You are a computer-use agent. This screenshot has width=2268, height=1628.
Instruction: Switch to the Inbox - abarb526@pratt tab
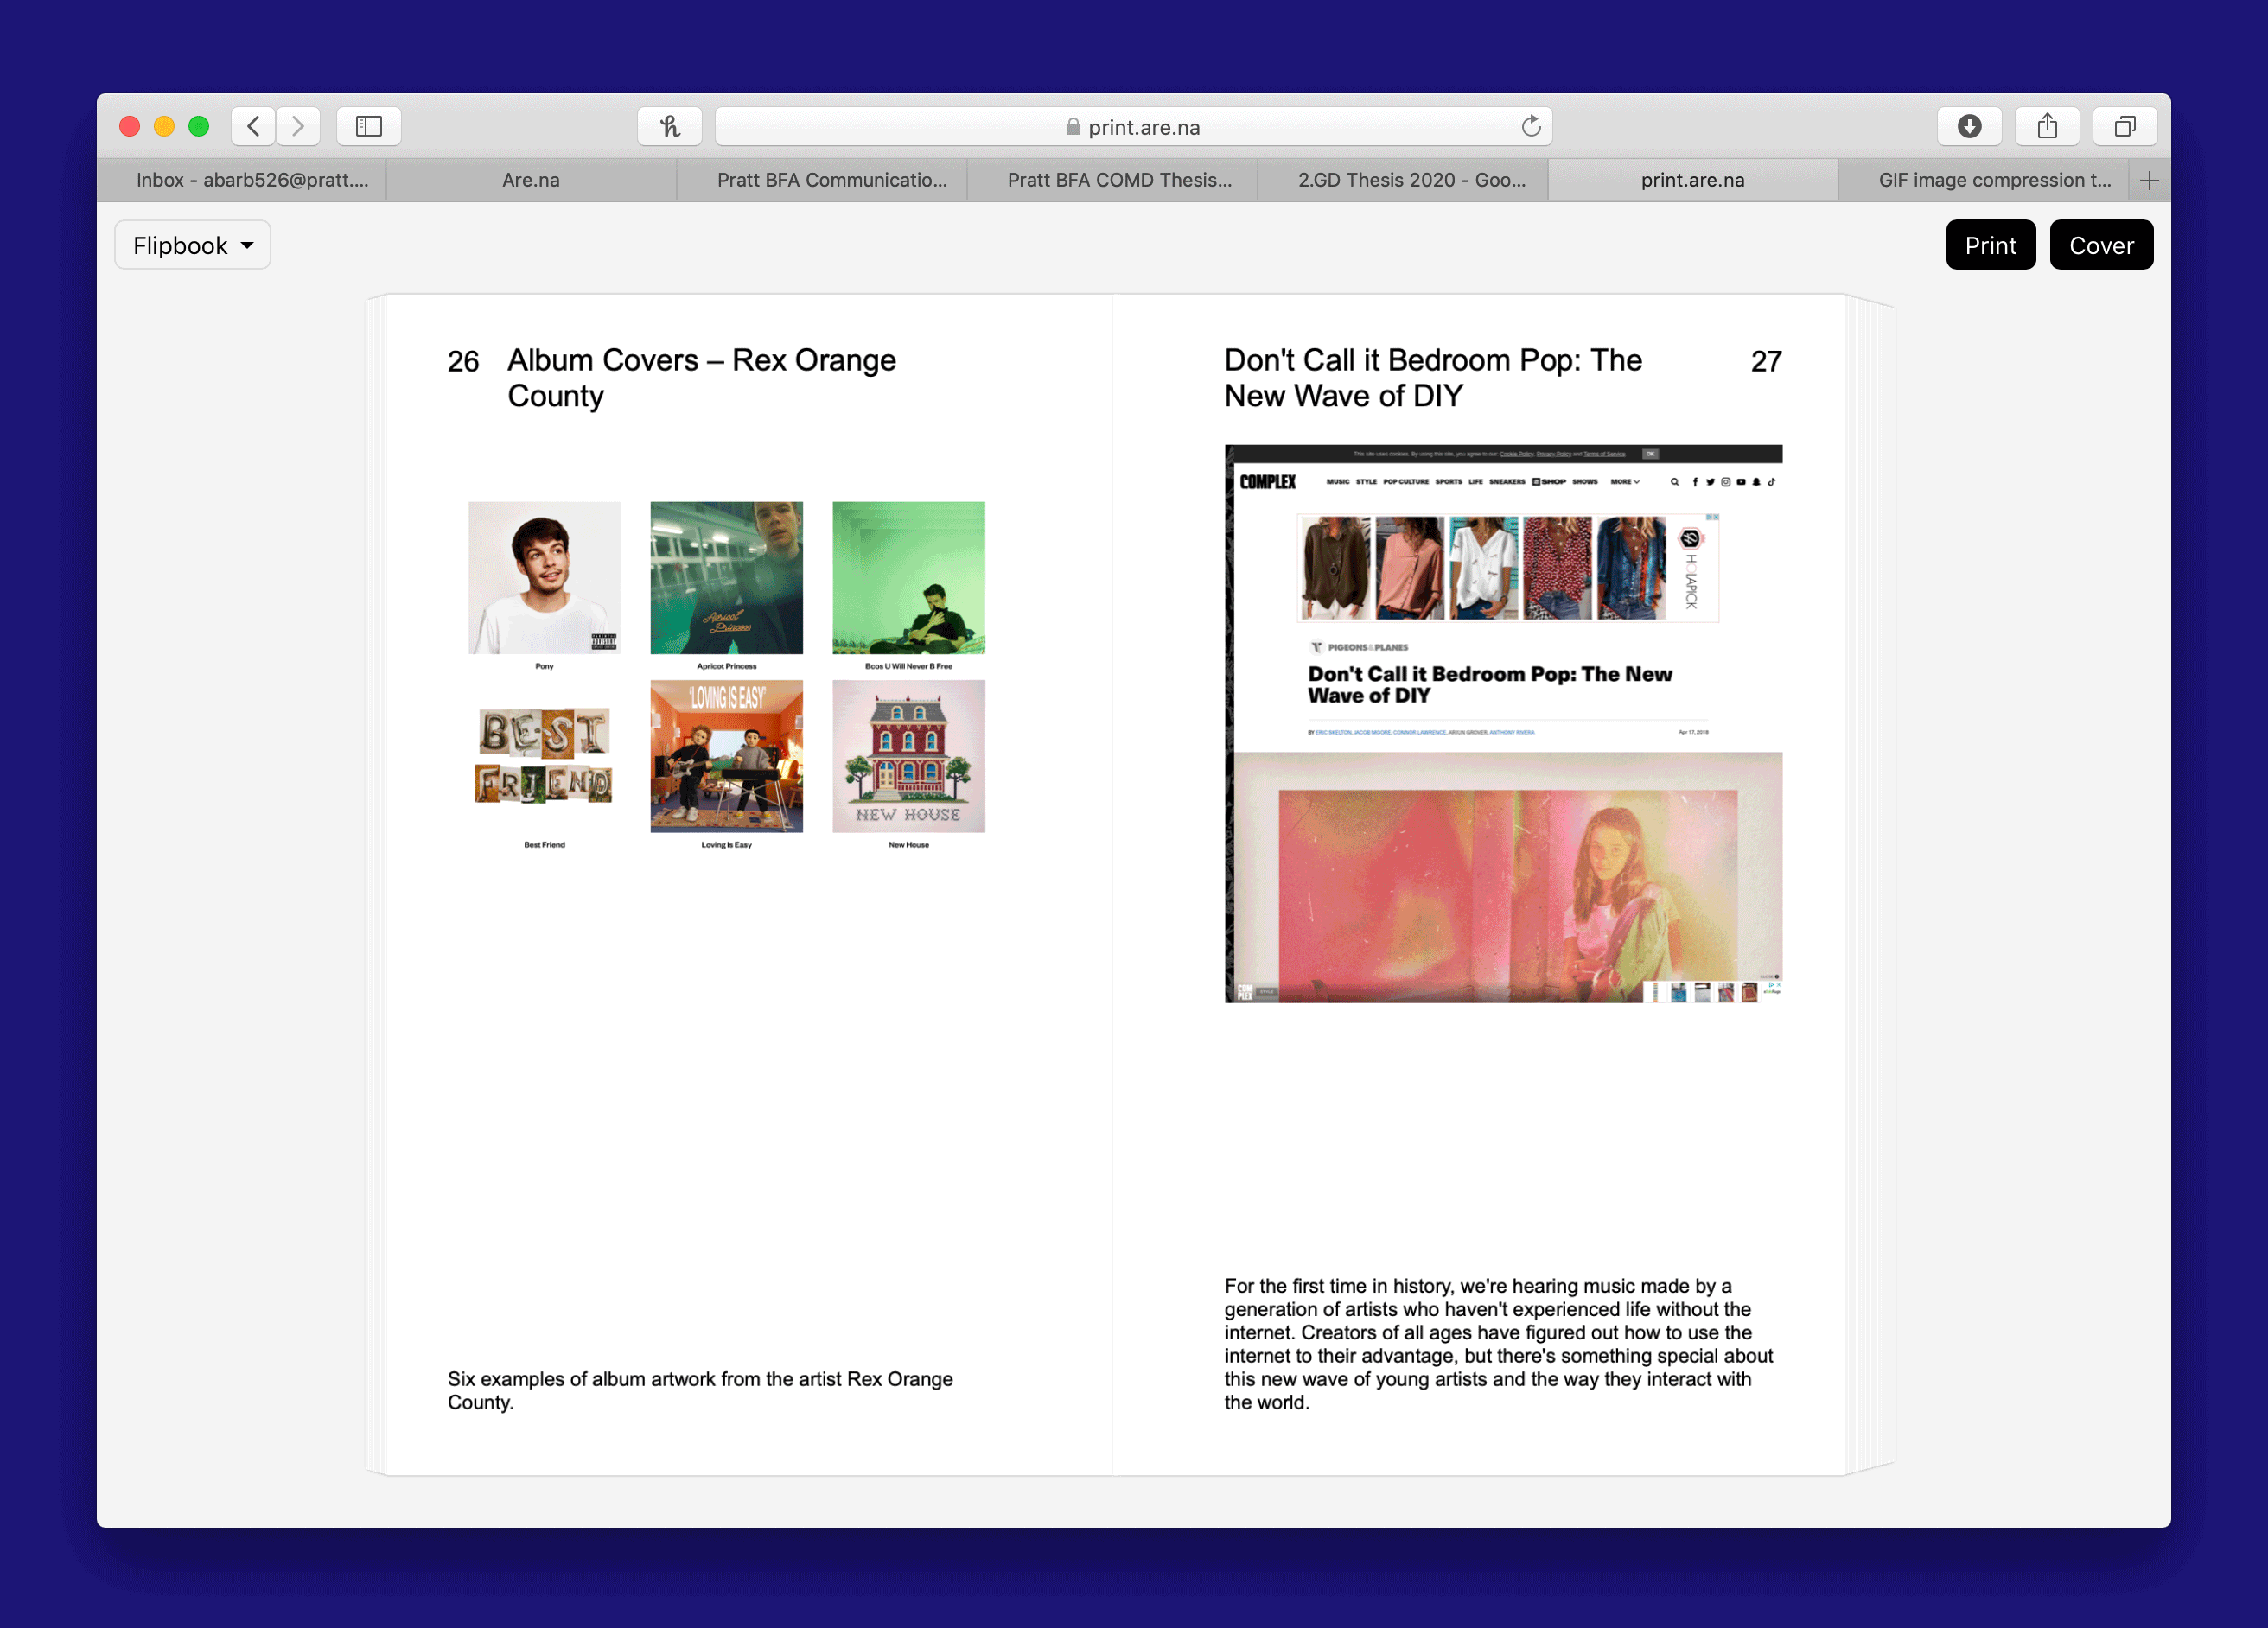(242, 180)
